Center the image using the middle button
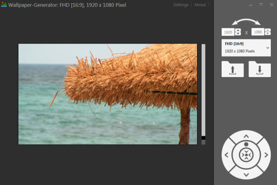 [x=246, y=155]
